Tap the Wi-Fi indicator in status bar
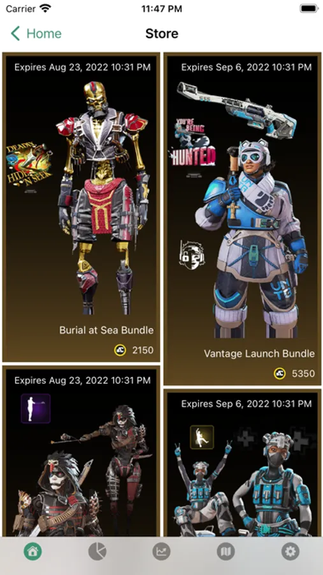The height and width of the screenshot is (575, 323). pos(45,9)
